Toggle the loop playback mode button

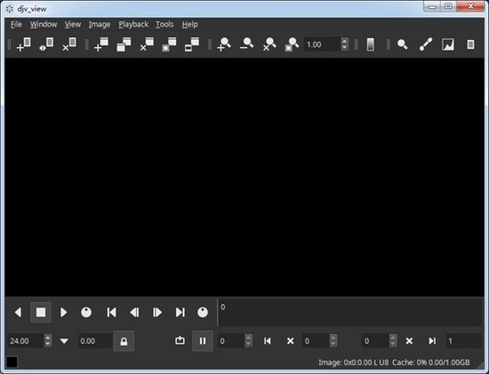coord(180,340)
